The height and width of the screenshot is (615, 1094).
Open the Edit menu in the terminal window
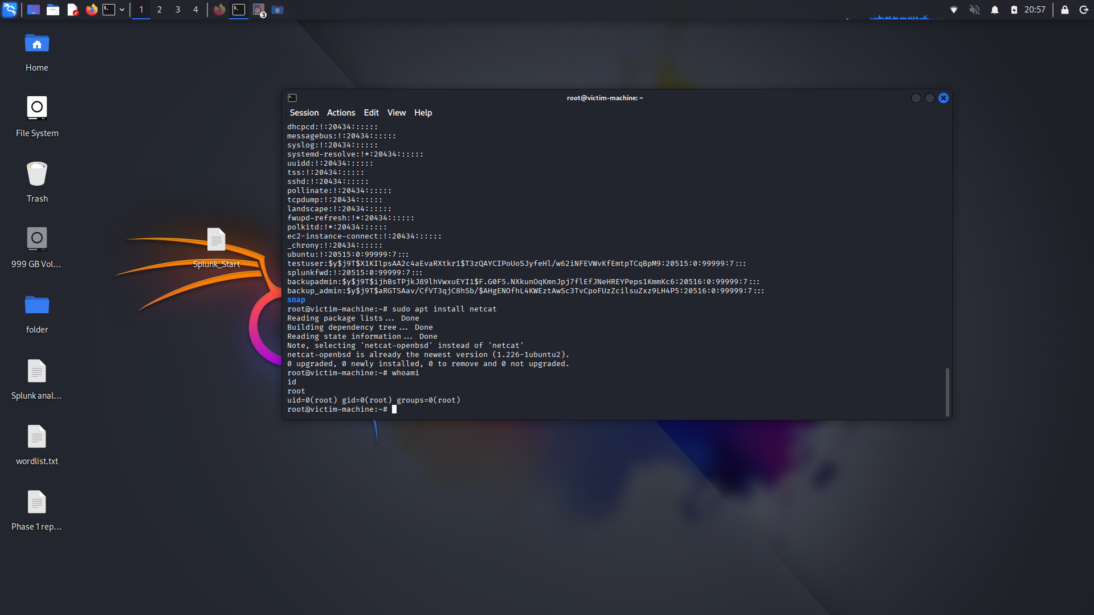371,112
